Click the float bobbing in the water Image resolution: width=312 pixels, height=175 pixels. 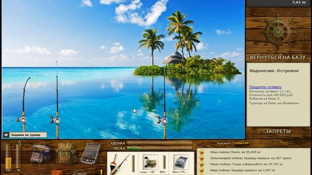click(174, 100)
